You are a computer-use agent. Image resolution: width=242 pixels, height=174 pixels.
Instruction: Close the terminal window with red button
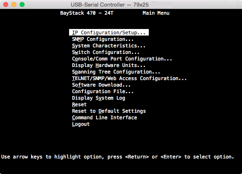click(6, 4)
